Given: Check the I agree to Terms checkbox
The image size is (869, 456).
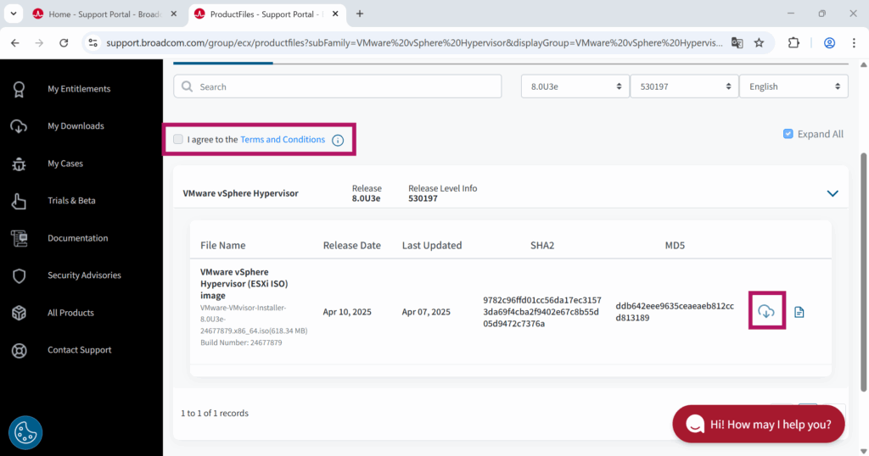Looking at the screenshot, I should click(x=178, y=139).
